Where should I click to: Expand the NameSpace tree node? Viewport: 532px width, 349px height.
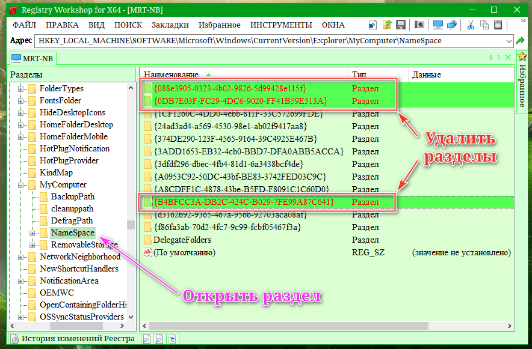[32, 233]
